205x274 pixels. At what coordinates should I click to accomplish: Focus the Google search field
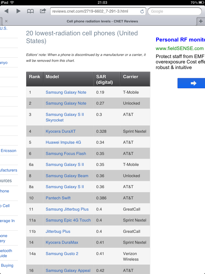tap(175, 11)
